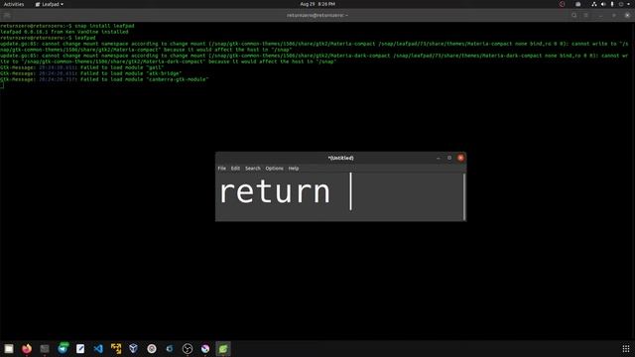The image size is (635, 357).
Task: Click the 'atk-bridge' message line
Action: point(90,73)
